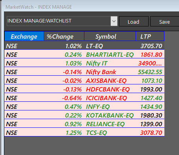179x155 pixels.
Task: Select the ICICIBANK-EQ row
Action: pos(84,97)
